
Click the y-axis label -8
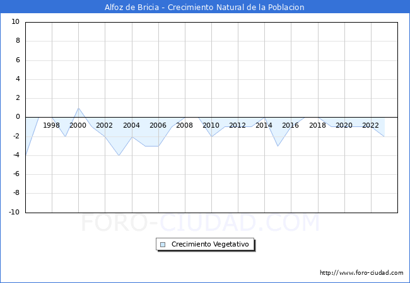click(16, 193)
